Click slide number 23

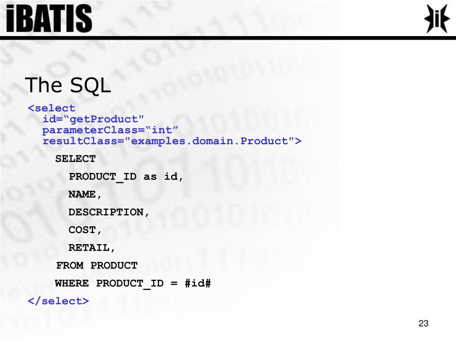423,323
